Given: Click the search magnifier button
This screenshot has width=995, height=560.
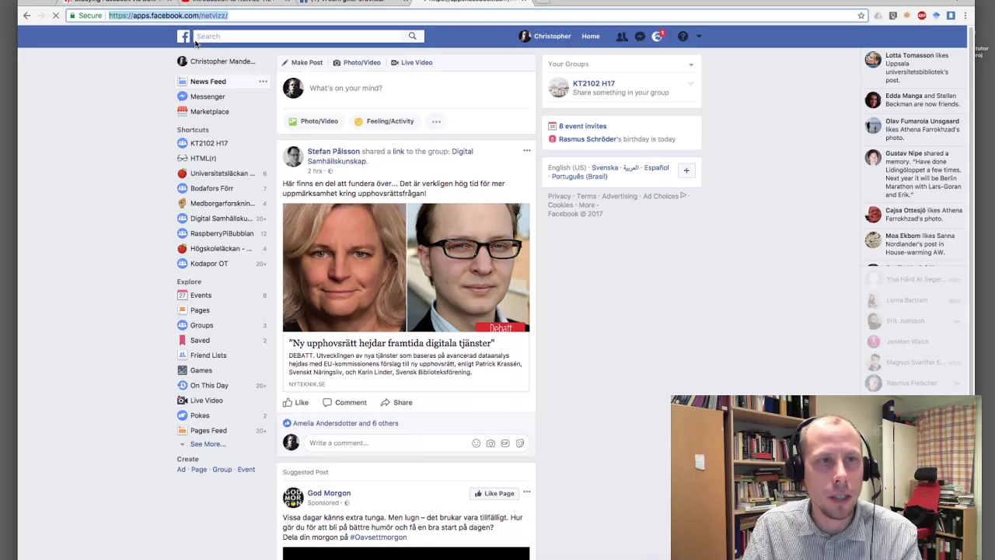Looking at the screenshot, I should pos(413,36).
